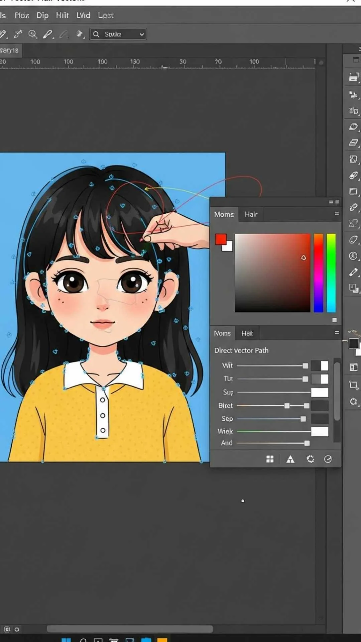This screenshot has width=361, height=642.
Task: Open the Hiit menu
Action: click(62, 15)
